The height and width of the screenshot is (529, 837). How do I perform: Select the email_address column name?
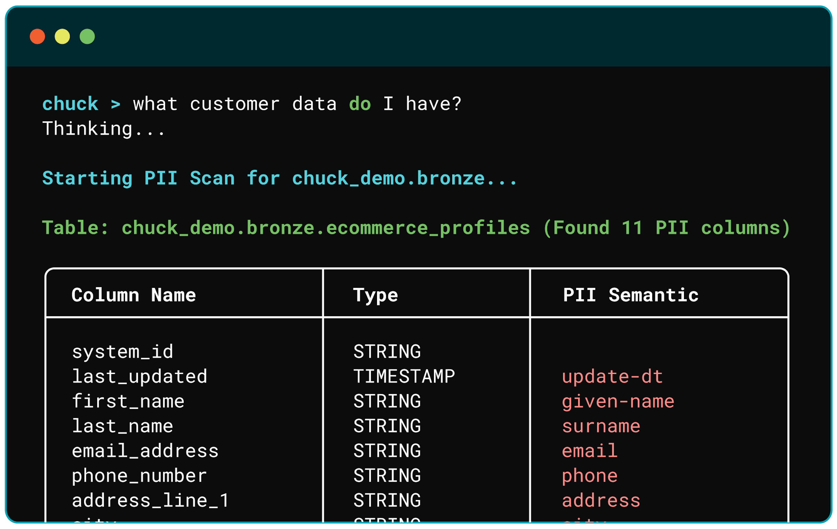pyautogui.click(x=145, y=451)
